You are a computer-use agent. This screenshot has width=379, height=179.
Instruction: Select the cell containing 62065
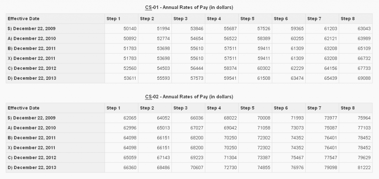(x=129, y=118)
